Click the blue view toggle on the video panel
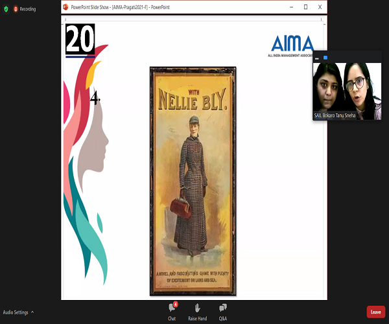Screen dimensions: 389x324 click(325, 58)
